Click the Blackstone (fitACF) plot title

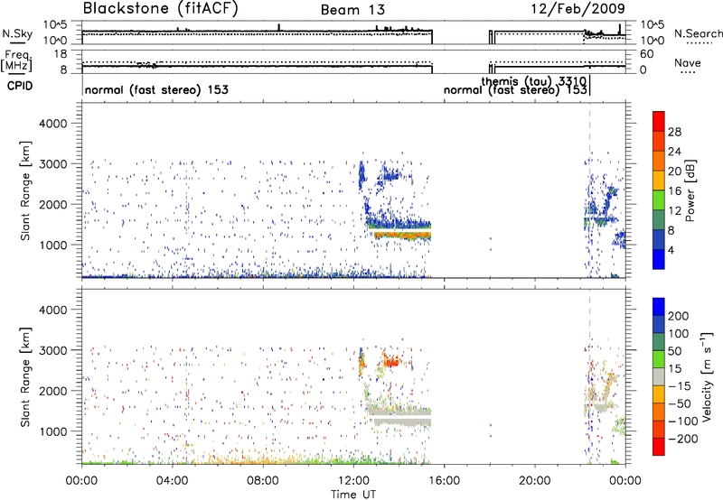[160, 8]
